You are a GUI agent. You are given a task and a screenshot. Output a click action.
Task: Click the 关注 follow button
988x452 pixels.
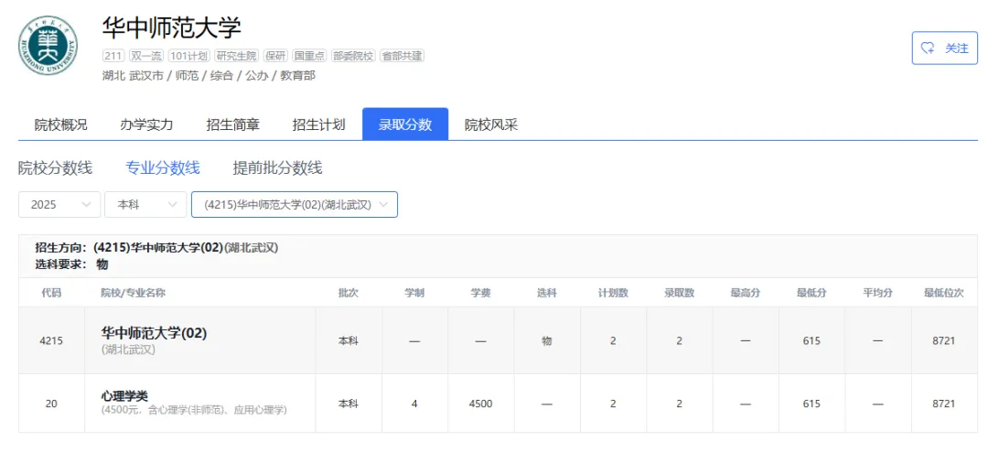click(x=944, y=48)
